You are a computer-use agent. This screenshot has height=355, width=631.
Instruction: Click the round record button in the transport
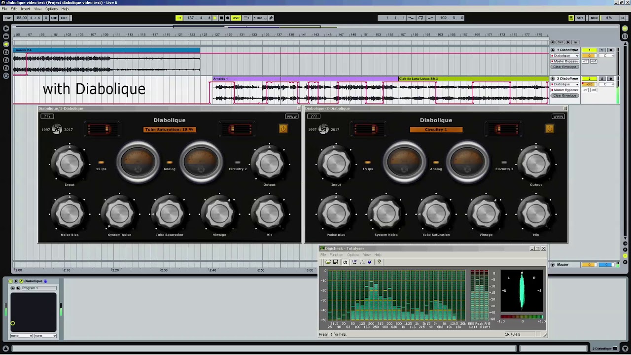(227, 18)
